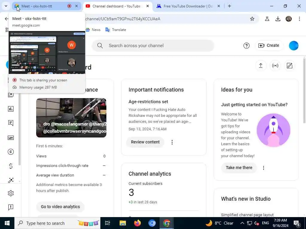
Task: Close the Channel dashboard YouTube tab
Action: (x=148, y=6)
